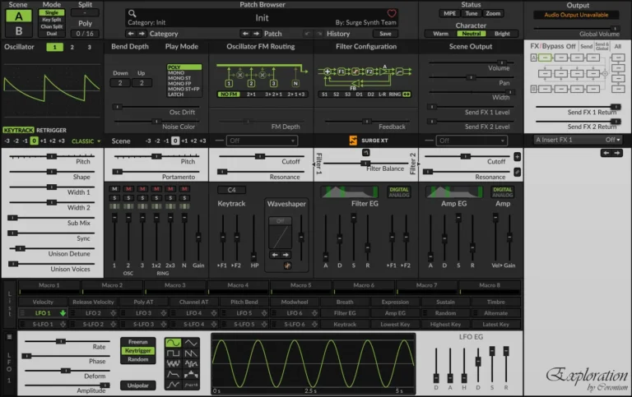The height and width of the screenshot is (397, 632).
Task: Mute oscillator 1 in mixer
Action: pyautogui.click(x=114, y=189)
